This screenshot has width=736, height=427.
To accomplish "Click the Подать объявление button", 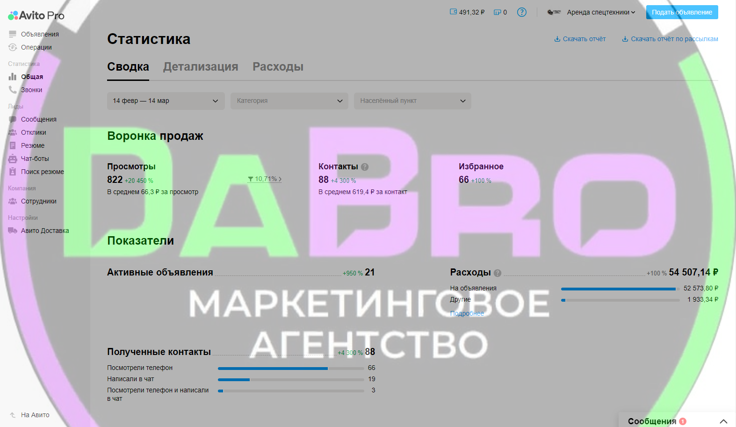I will (x=682, y=12).
